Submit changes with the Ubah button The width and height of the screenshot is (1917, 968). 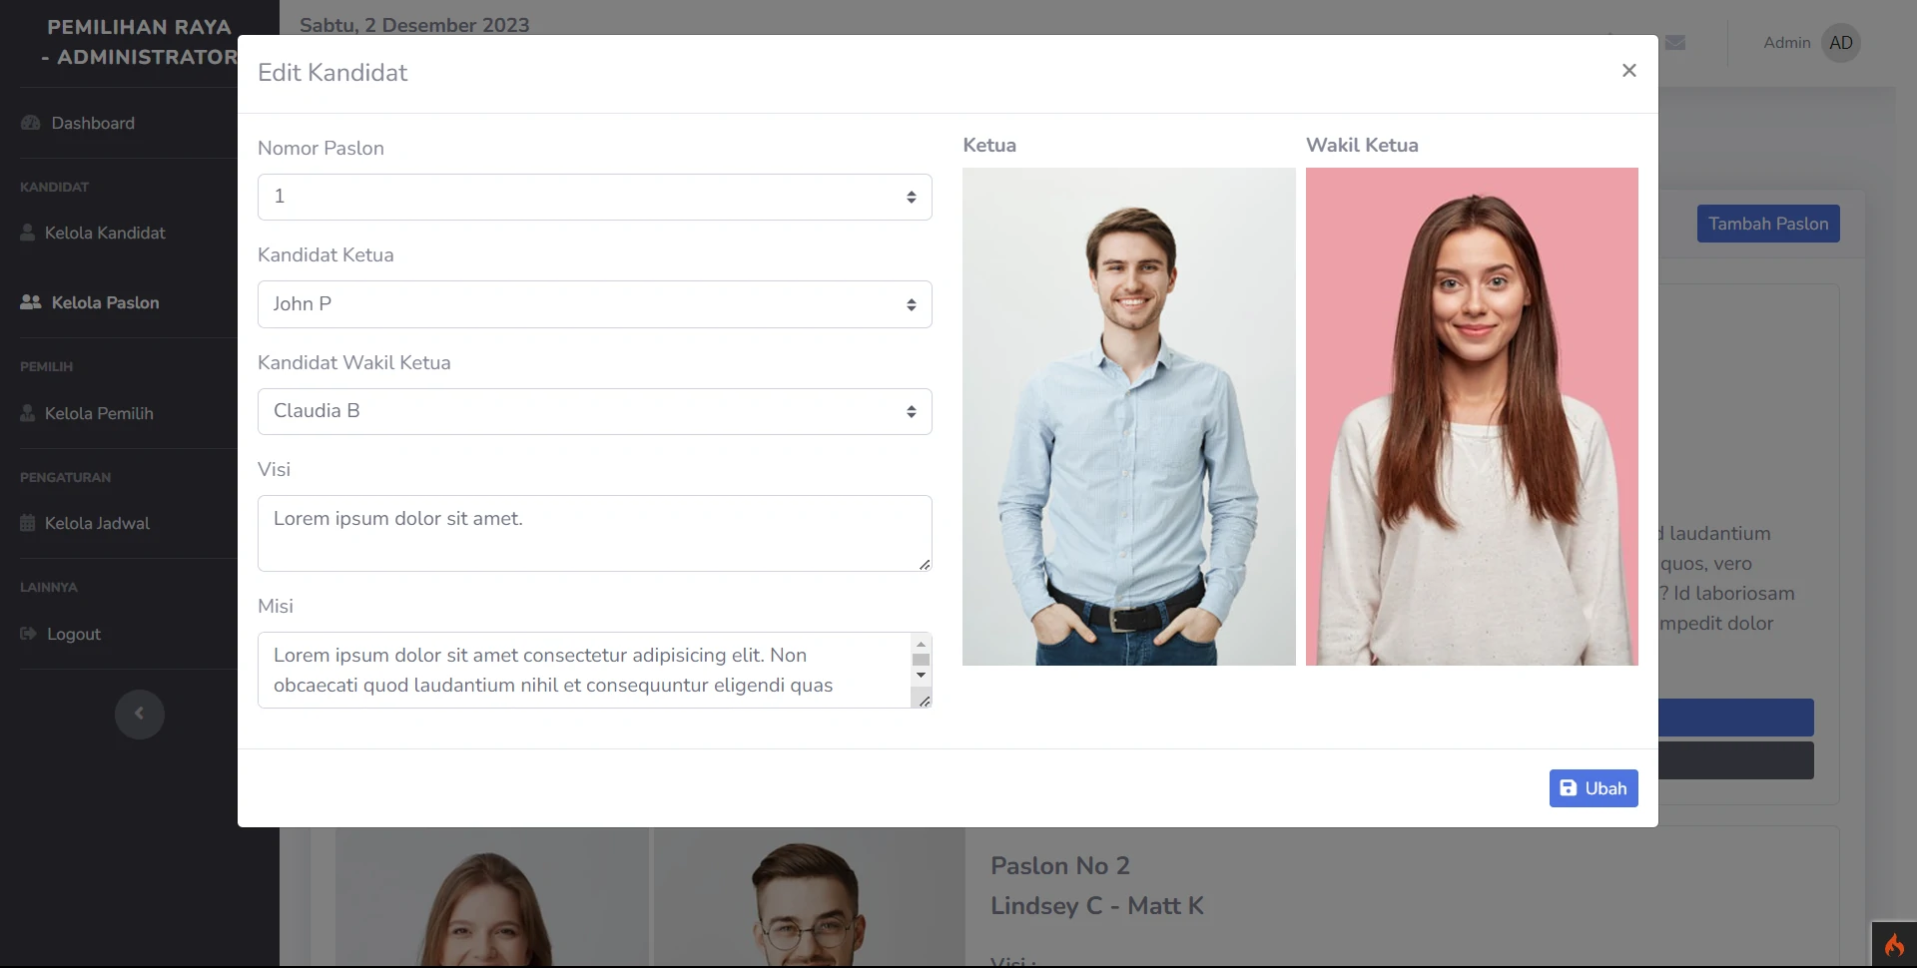point(1594,788)
